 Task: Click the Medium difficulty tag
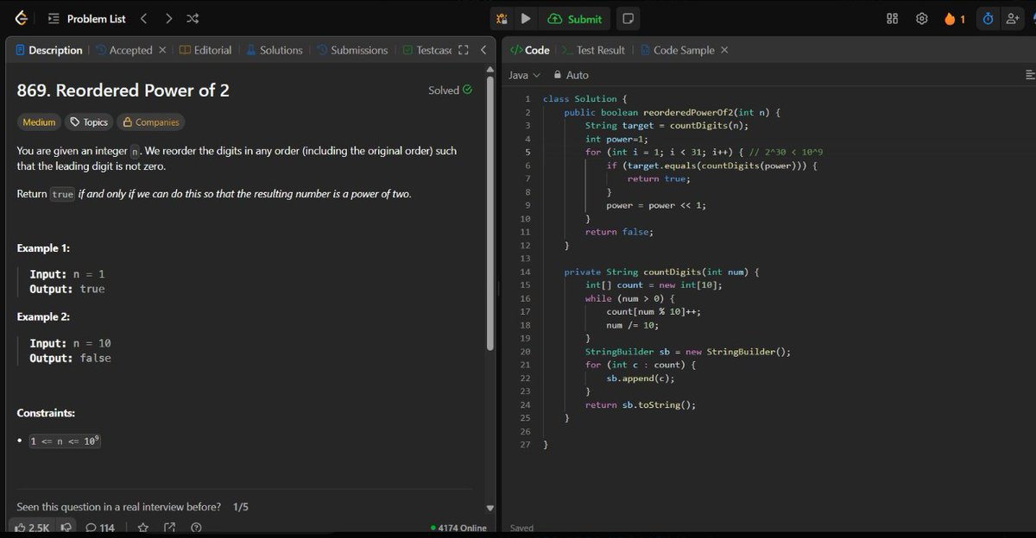click(x=39, y=122)
